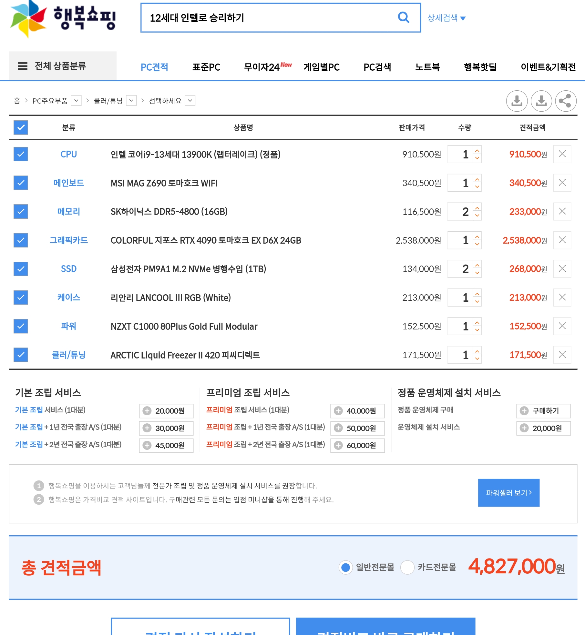Select the 카드전문몰 radio button
The height and width of the screenshot is (635, 585).
pos(407,567)
